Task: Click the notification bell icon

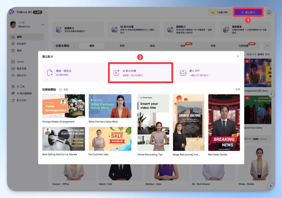Action: coord(269,12)
